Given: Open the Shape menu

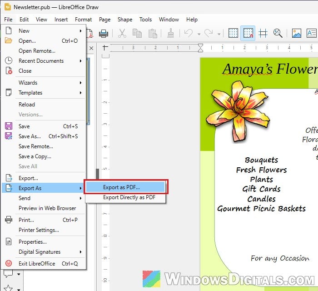Looking at the screenshot, I should (x=125, y=20).
